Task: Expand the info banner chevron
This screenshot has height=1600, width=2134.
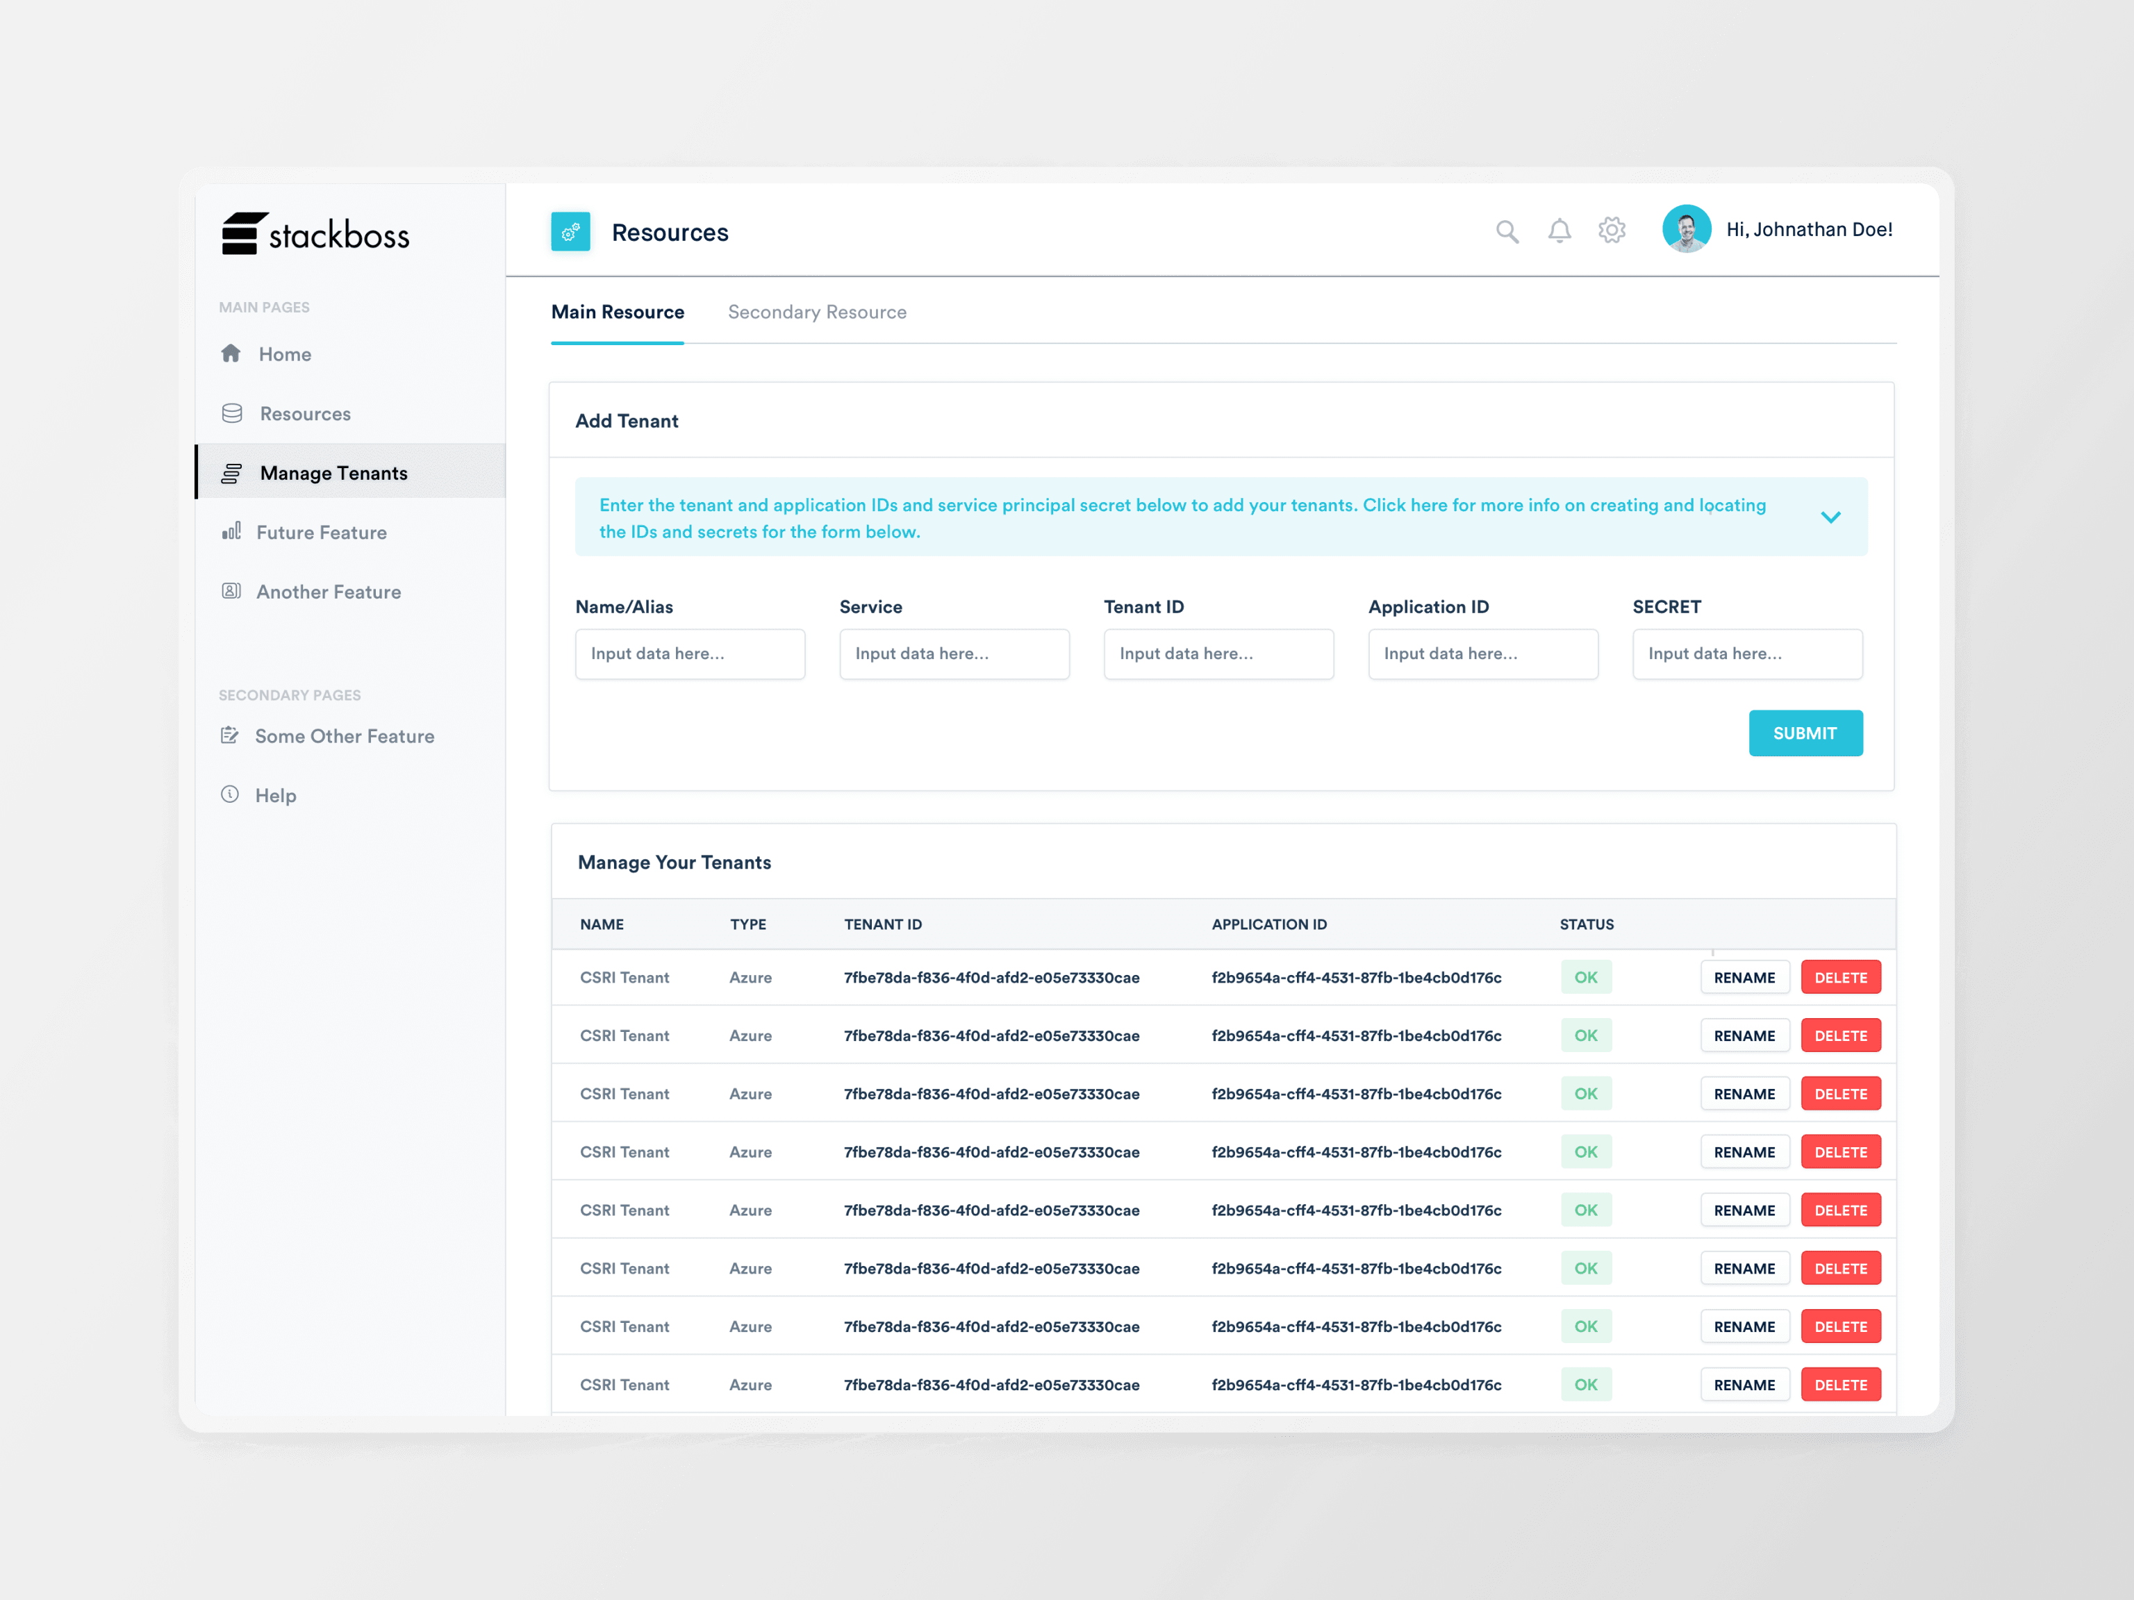Action: [1830, 518]
